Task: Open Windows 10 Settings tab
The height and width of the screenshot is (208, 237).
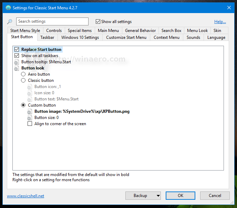Action: [80, 37]
